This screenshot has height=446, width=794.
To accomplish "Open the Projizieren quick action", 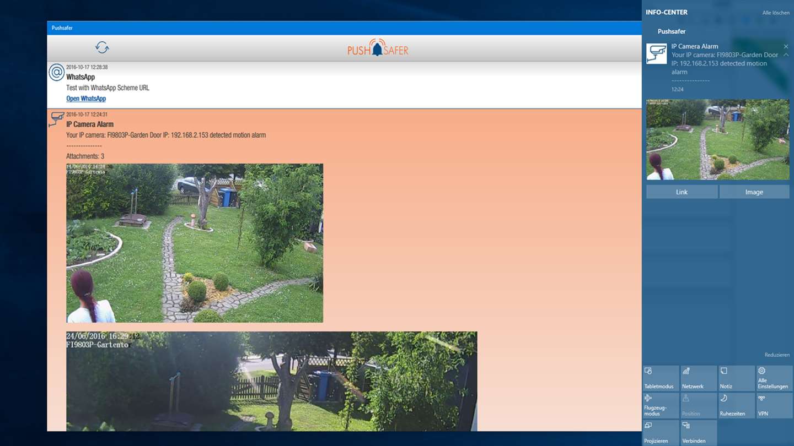I will [x=661, y=432].
